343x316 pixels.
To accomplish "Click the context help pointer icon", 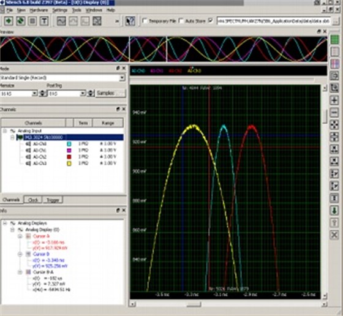I will coord(130,21).
